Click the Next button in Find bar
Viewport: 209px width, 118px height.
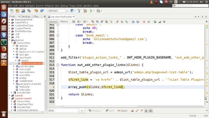pyautogui.click(x=110, y=111)
